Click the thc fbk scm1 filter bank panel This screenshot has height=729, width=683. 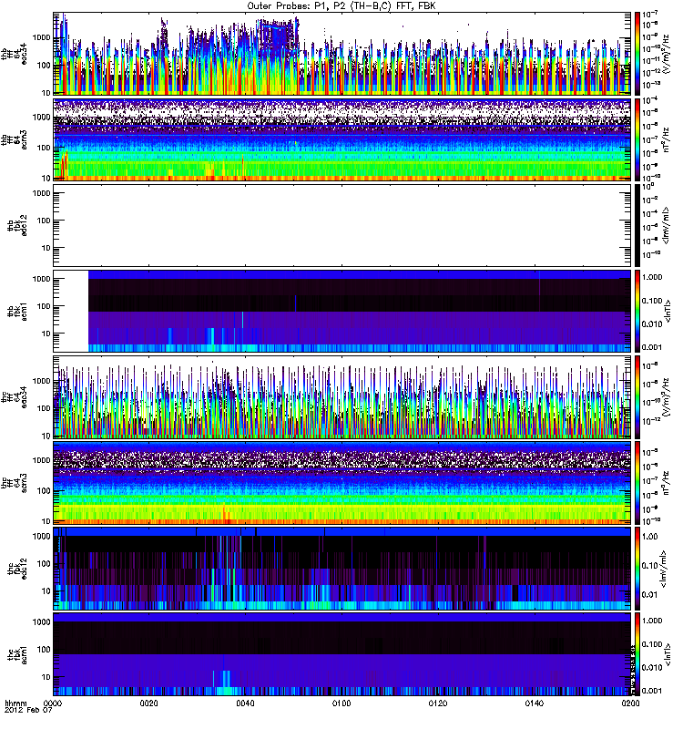click(x=342, y=654)
